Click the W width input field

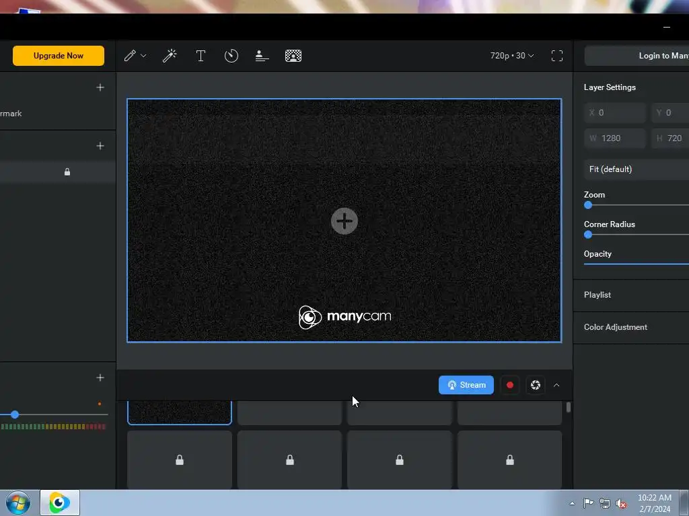615,138
